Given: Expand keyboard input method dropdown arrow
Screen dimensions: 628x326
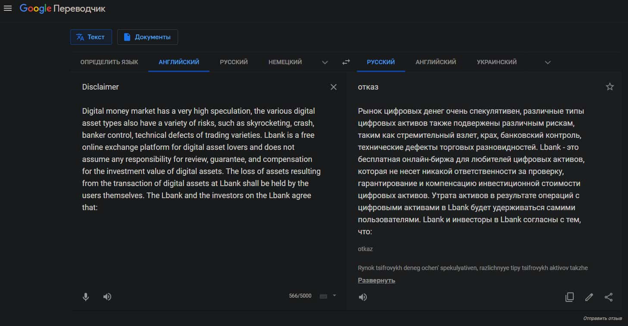Looking at the screenshot, I should click(x=334, y=296).
